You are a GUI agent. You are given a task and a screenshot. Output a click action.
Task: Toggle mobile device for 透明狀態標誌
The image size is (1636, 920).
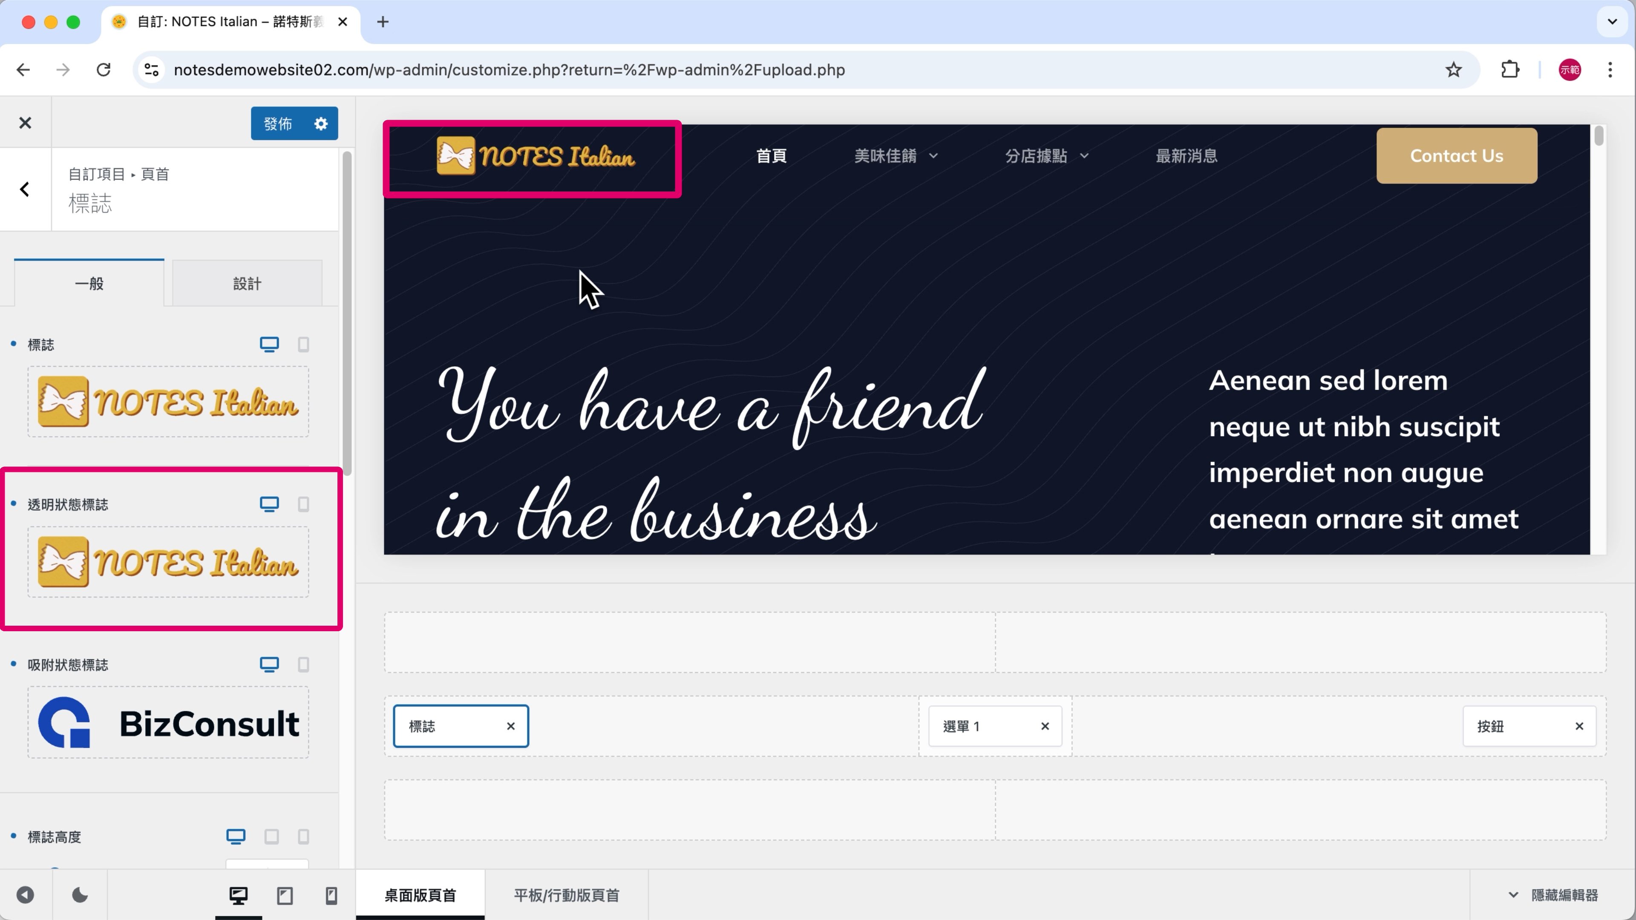pyautogui.click(x=304, y=504)
